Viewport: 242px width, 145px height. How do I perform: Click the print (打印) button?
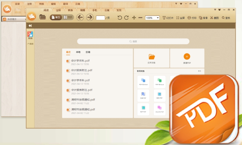[x=192, y=18]
